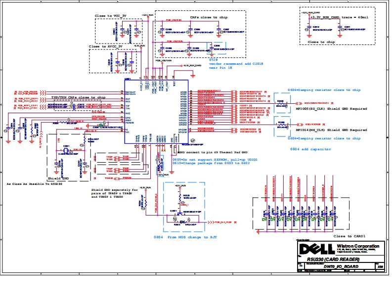Screen dimensions: 392x303
Task: Click the crystal component left of the chip
Action: pos(66,151)
